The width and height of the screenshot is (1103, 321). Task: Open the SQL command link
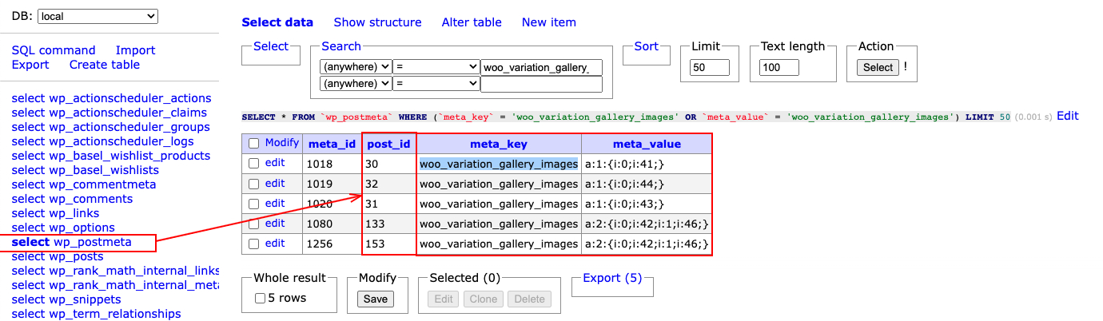point(54,50)
